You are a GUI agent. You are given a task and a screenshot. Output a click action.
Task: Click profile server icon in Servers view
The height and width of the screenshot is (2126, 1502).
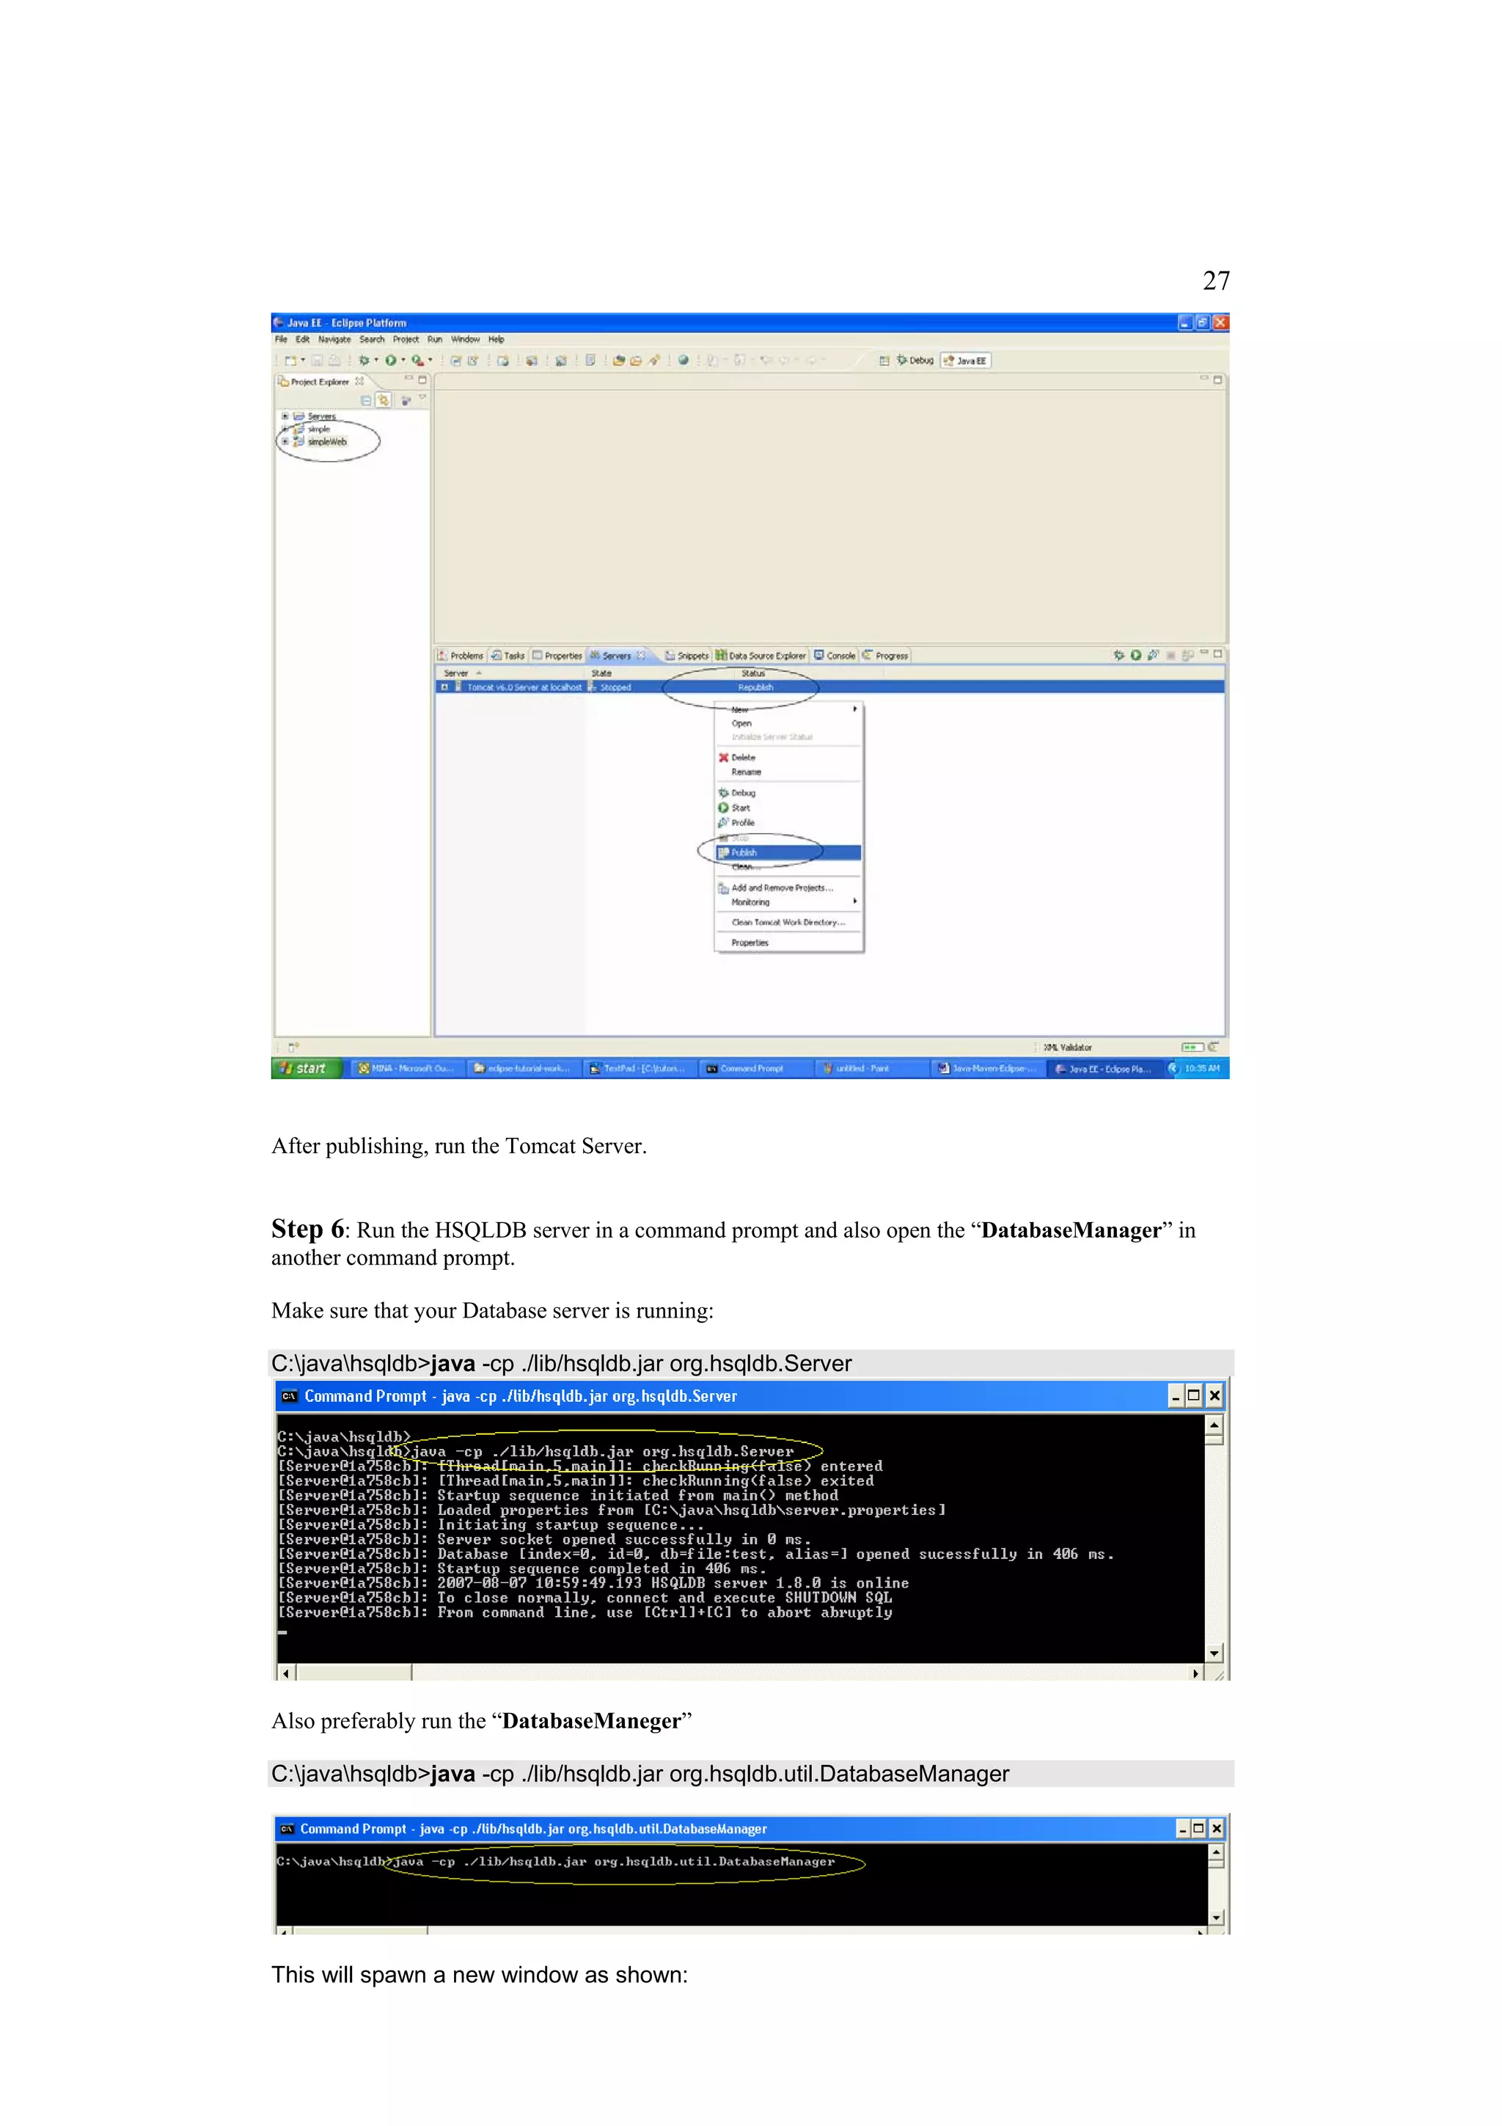pyautogui.click(x=1153, y=654)
